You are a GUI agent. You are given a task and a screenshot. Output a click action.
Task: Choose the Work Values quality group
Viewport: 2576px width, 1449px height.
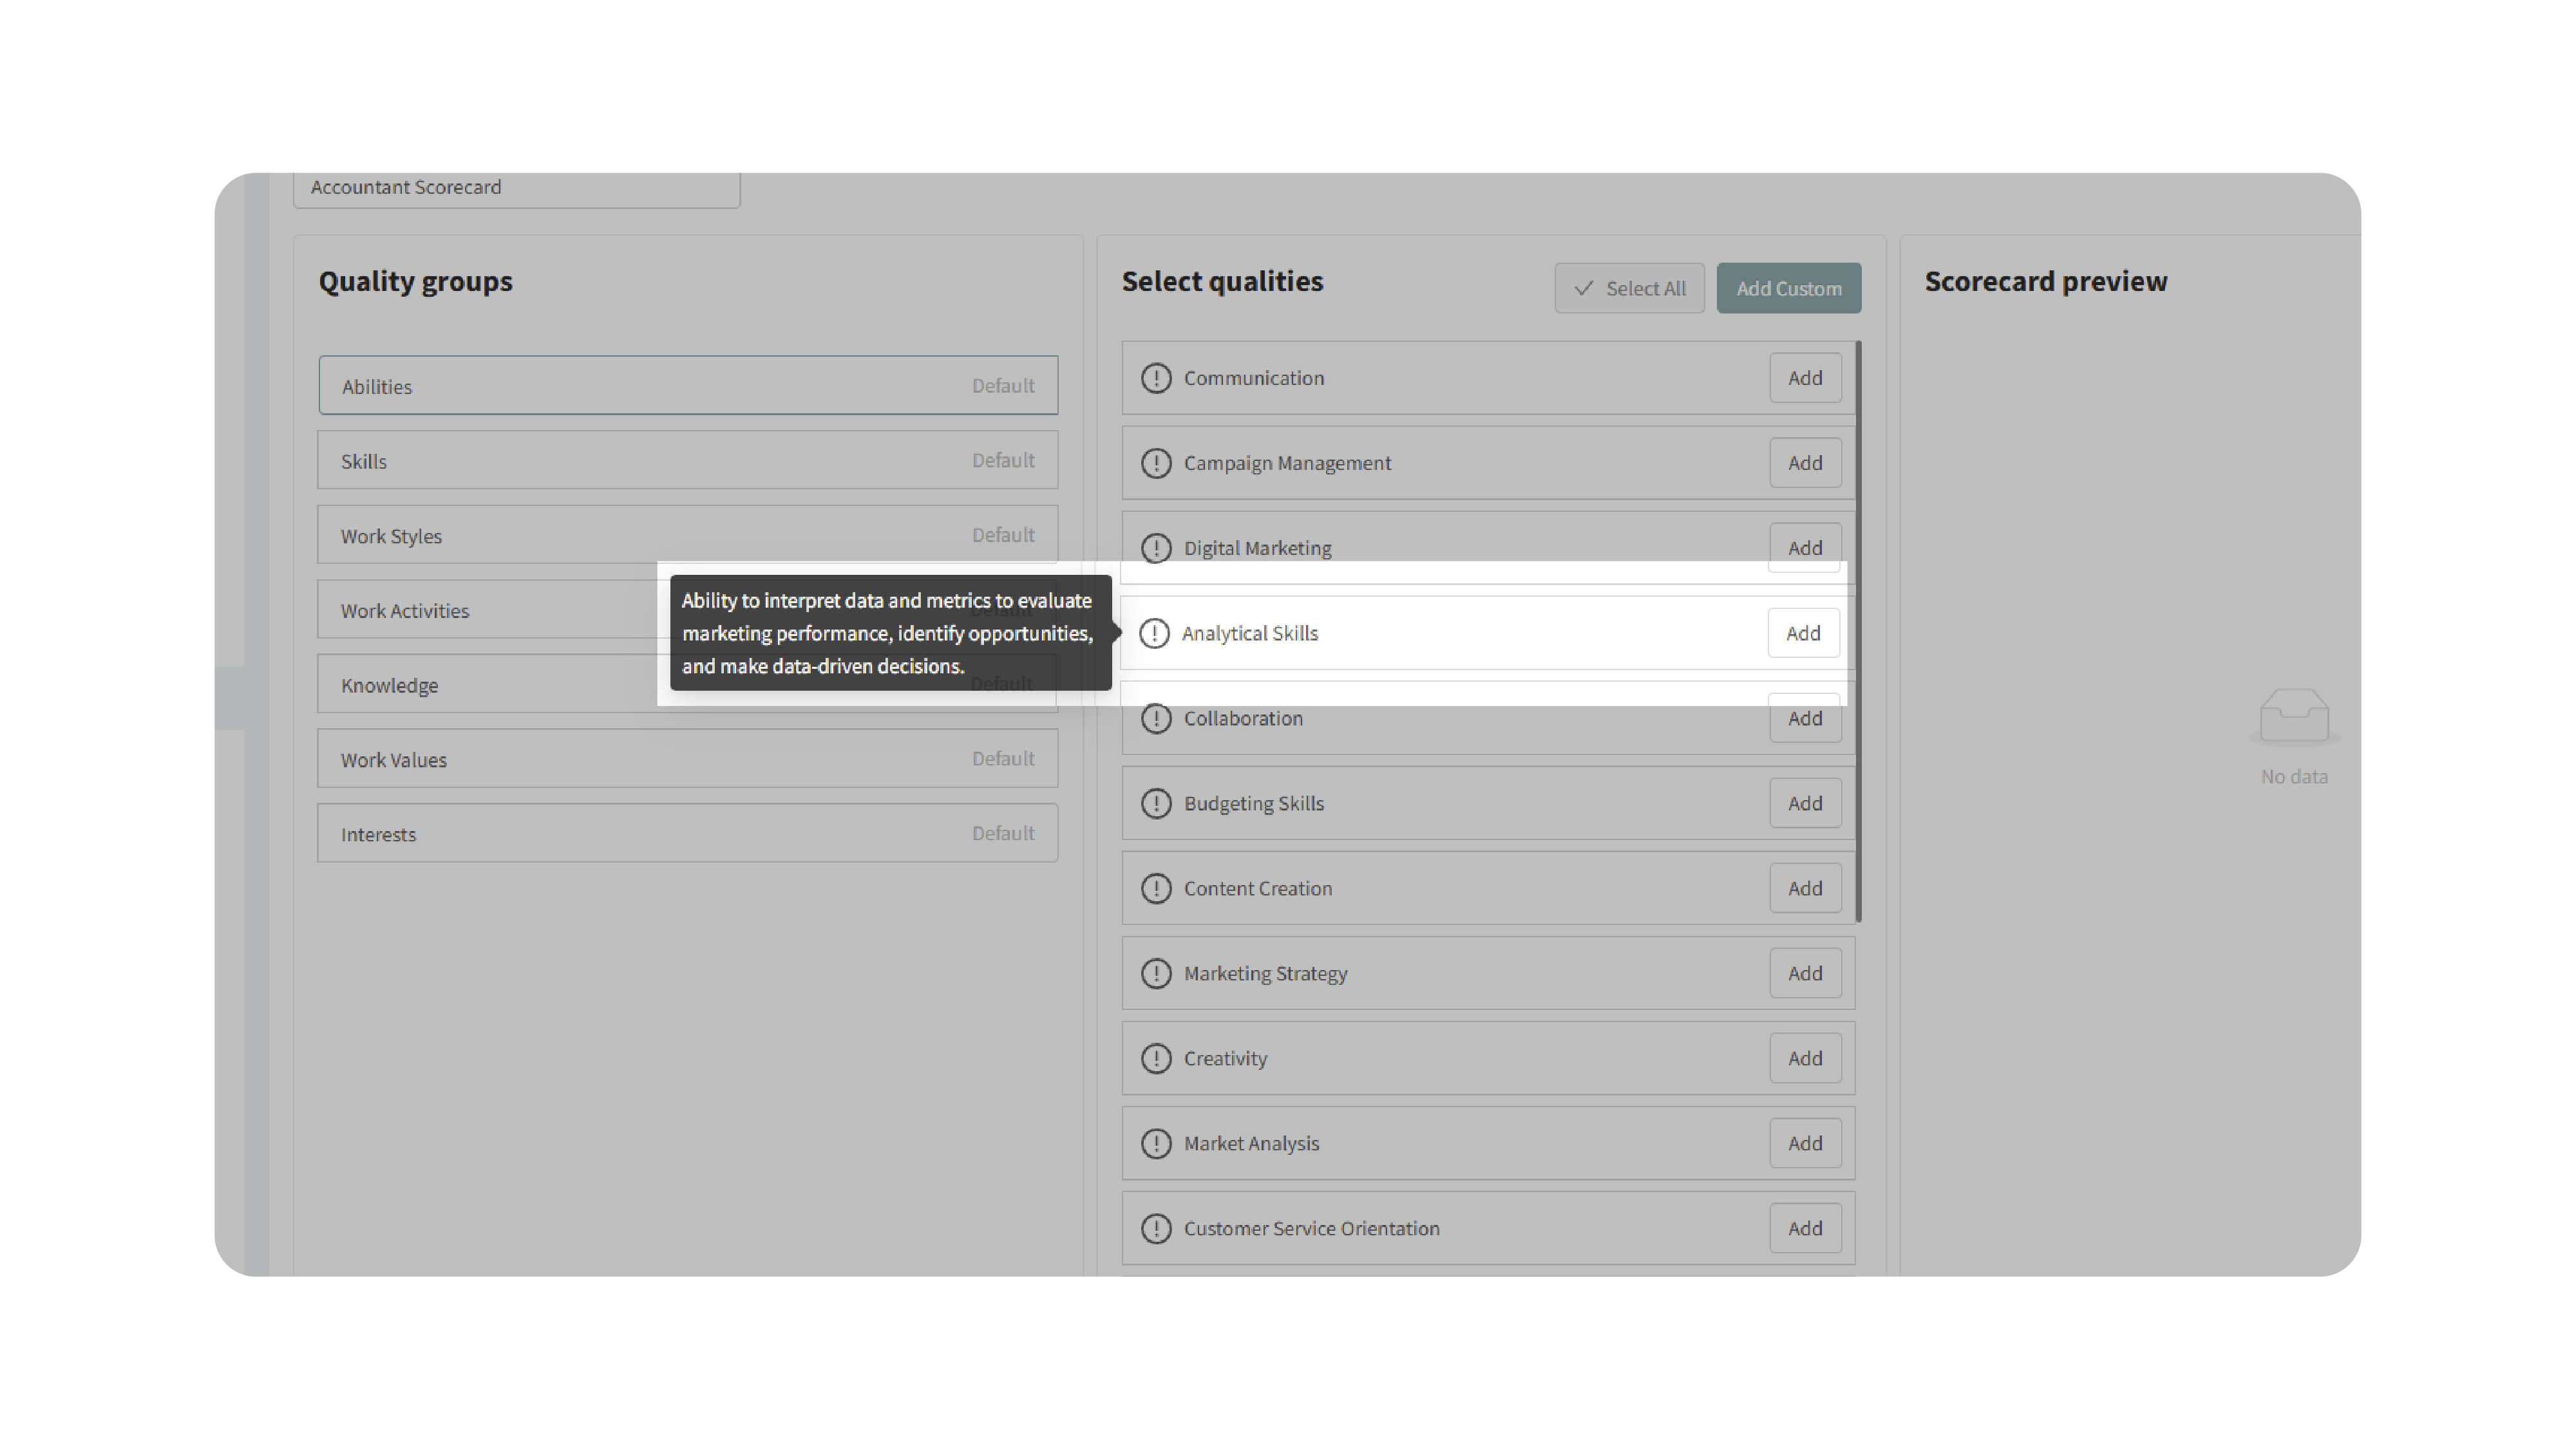tap(688, 758)
